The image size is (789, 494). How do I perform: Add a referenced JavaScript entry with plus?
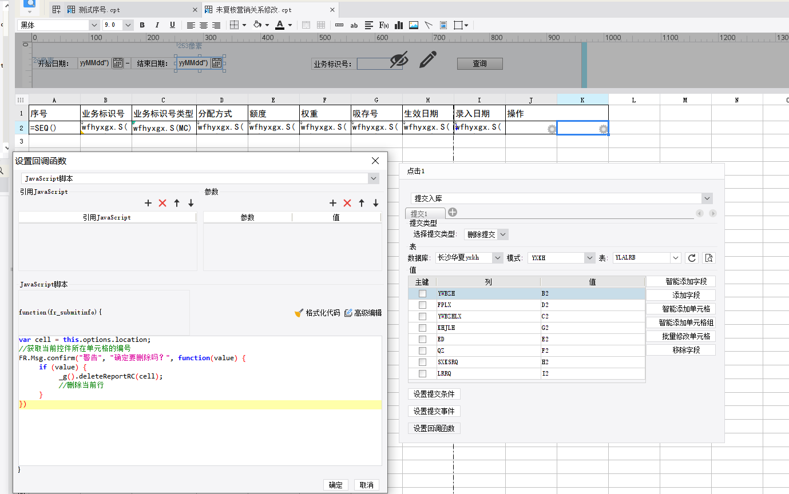point(148,203)
